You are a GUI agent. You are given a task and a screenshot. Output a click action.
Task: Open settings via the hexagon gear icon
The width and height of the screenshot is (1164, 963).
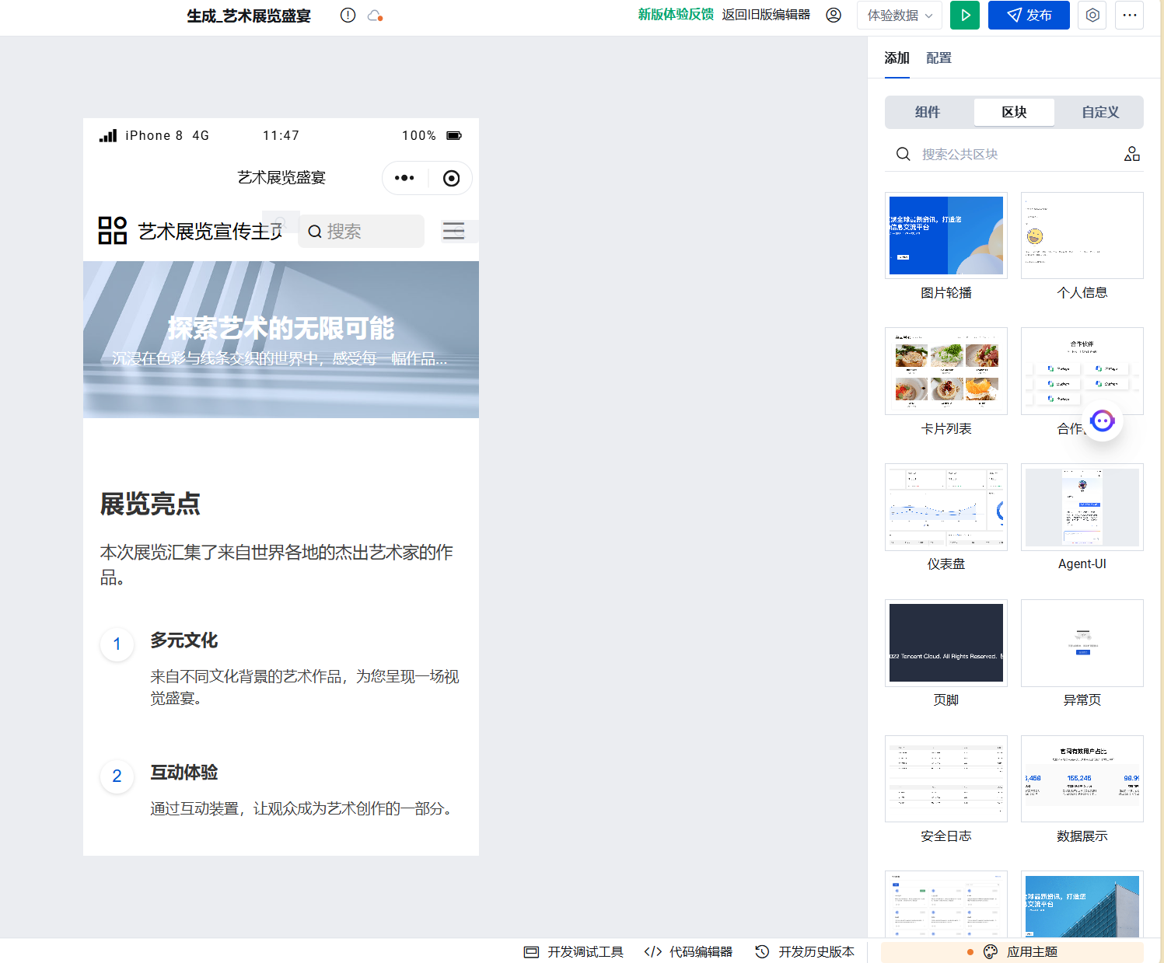(x=1092, y=15)
